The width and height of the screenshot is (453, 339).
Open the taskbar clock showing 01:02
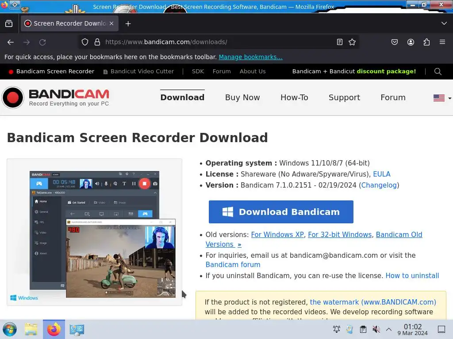413,329
